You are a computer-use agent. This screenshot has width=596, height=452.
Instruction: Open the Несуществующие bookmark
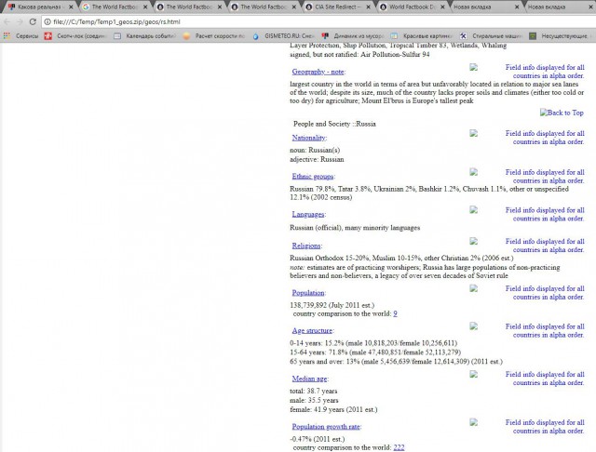559,35
